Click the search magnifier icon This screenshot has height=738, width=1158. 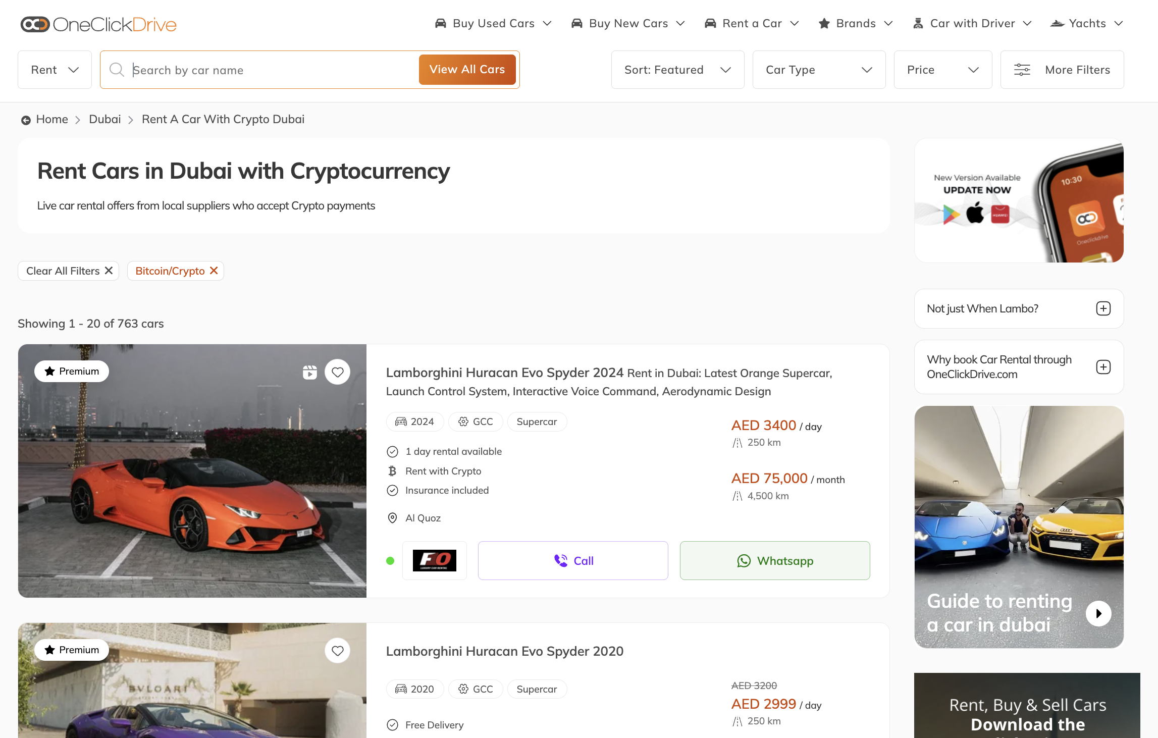point(117,70)
